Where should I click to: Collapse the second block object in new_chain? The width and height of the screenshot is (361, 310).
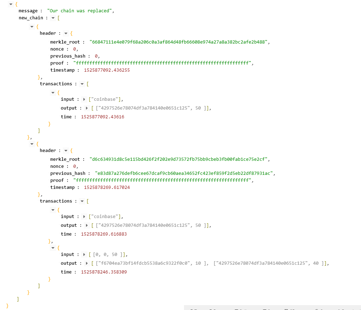pyautogui.click(x=32, y=144)
